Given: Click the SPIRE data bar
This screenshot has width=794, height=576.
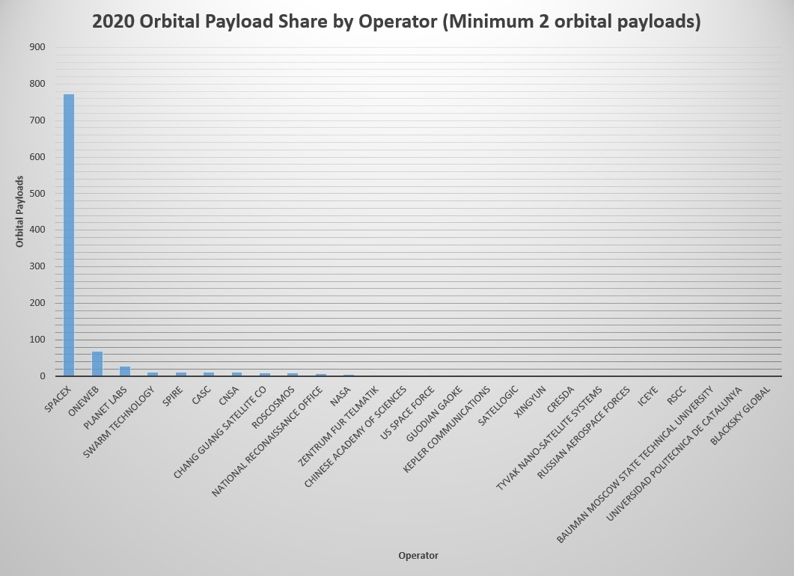Looking at the screenshot, I should tap(181, 373).
